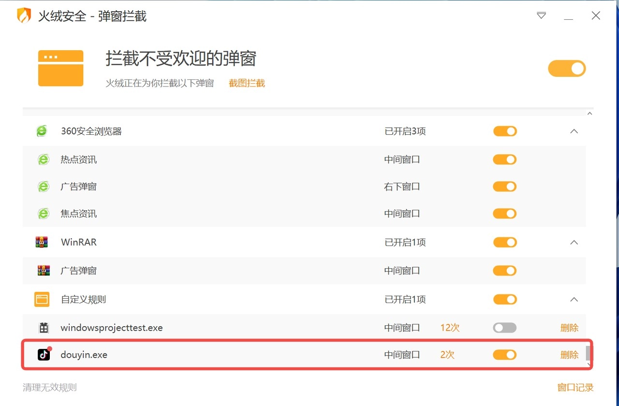Click the 360安全浏览器 browser icon

coord(42,131)
